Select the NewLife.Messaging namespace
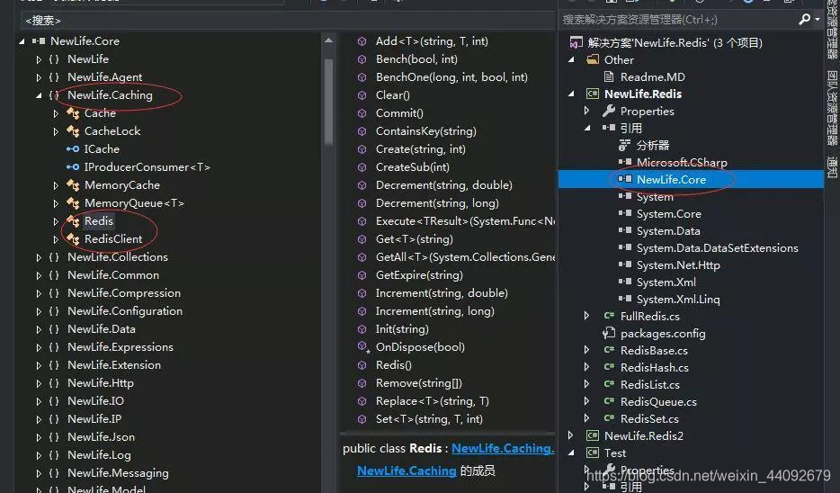Image resolution: width=840 pixels, height=493 pixels. point(118,472)
